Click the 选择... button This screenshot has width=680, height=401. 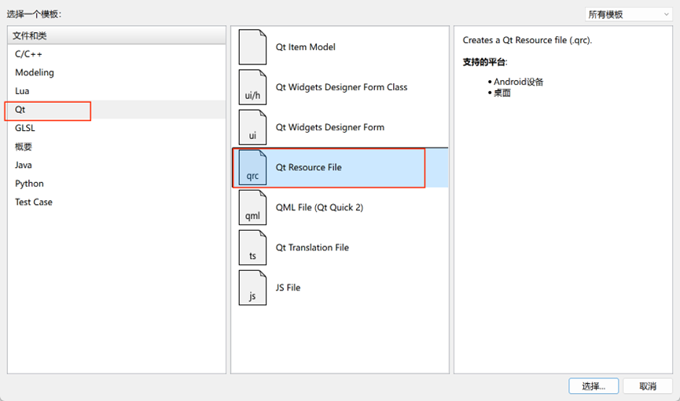coord(594,386)
